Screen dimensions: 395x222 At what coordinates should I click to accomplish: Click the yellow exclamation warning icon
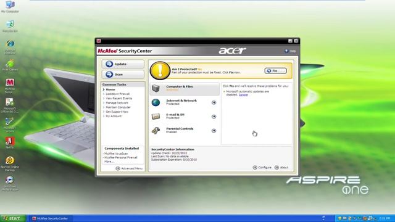160,71
